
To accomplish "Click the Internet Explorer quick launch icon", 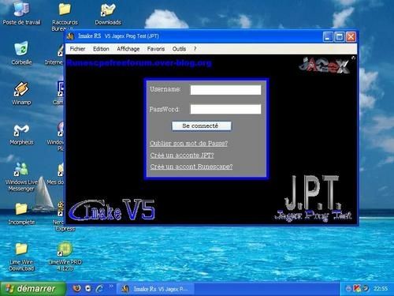I will tap(99, 289).
